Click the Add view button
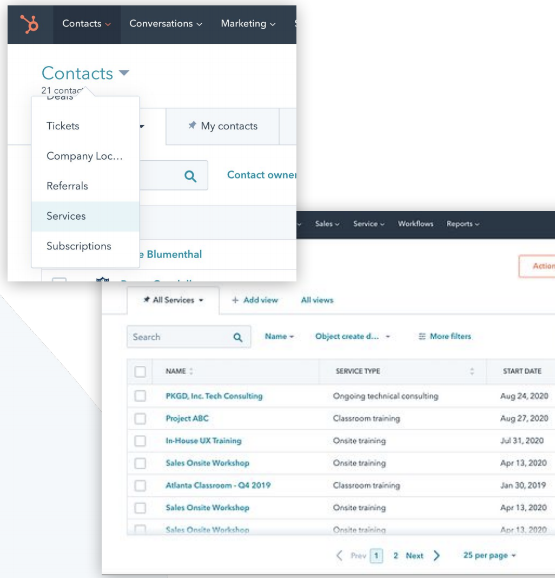 click(255, 300)
